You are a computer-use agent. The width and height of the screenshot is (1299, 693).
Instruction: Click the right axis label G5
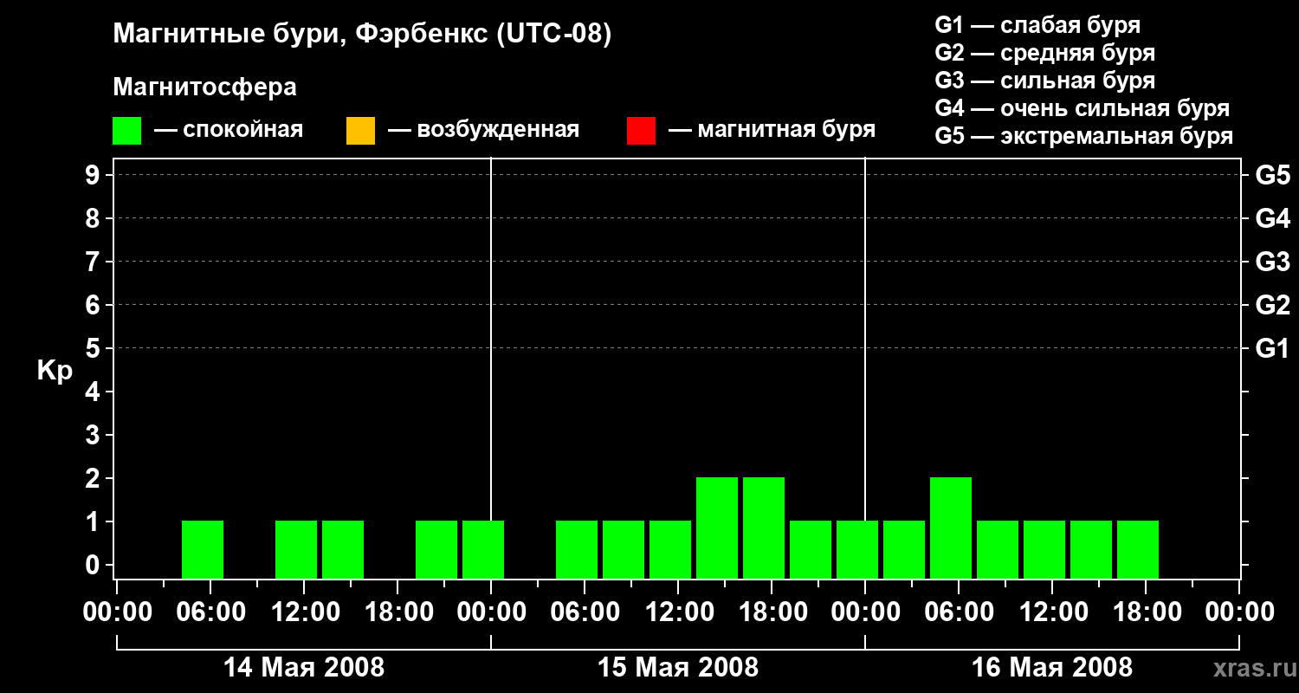click(x=1272, y=175)
